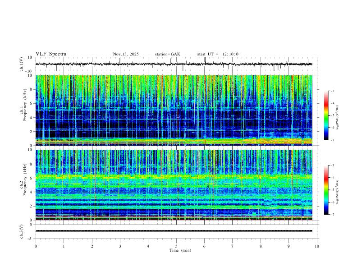Click time axis tick label "5"
The width and height of the screenshot is (357, 276).
coord(176,246)
